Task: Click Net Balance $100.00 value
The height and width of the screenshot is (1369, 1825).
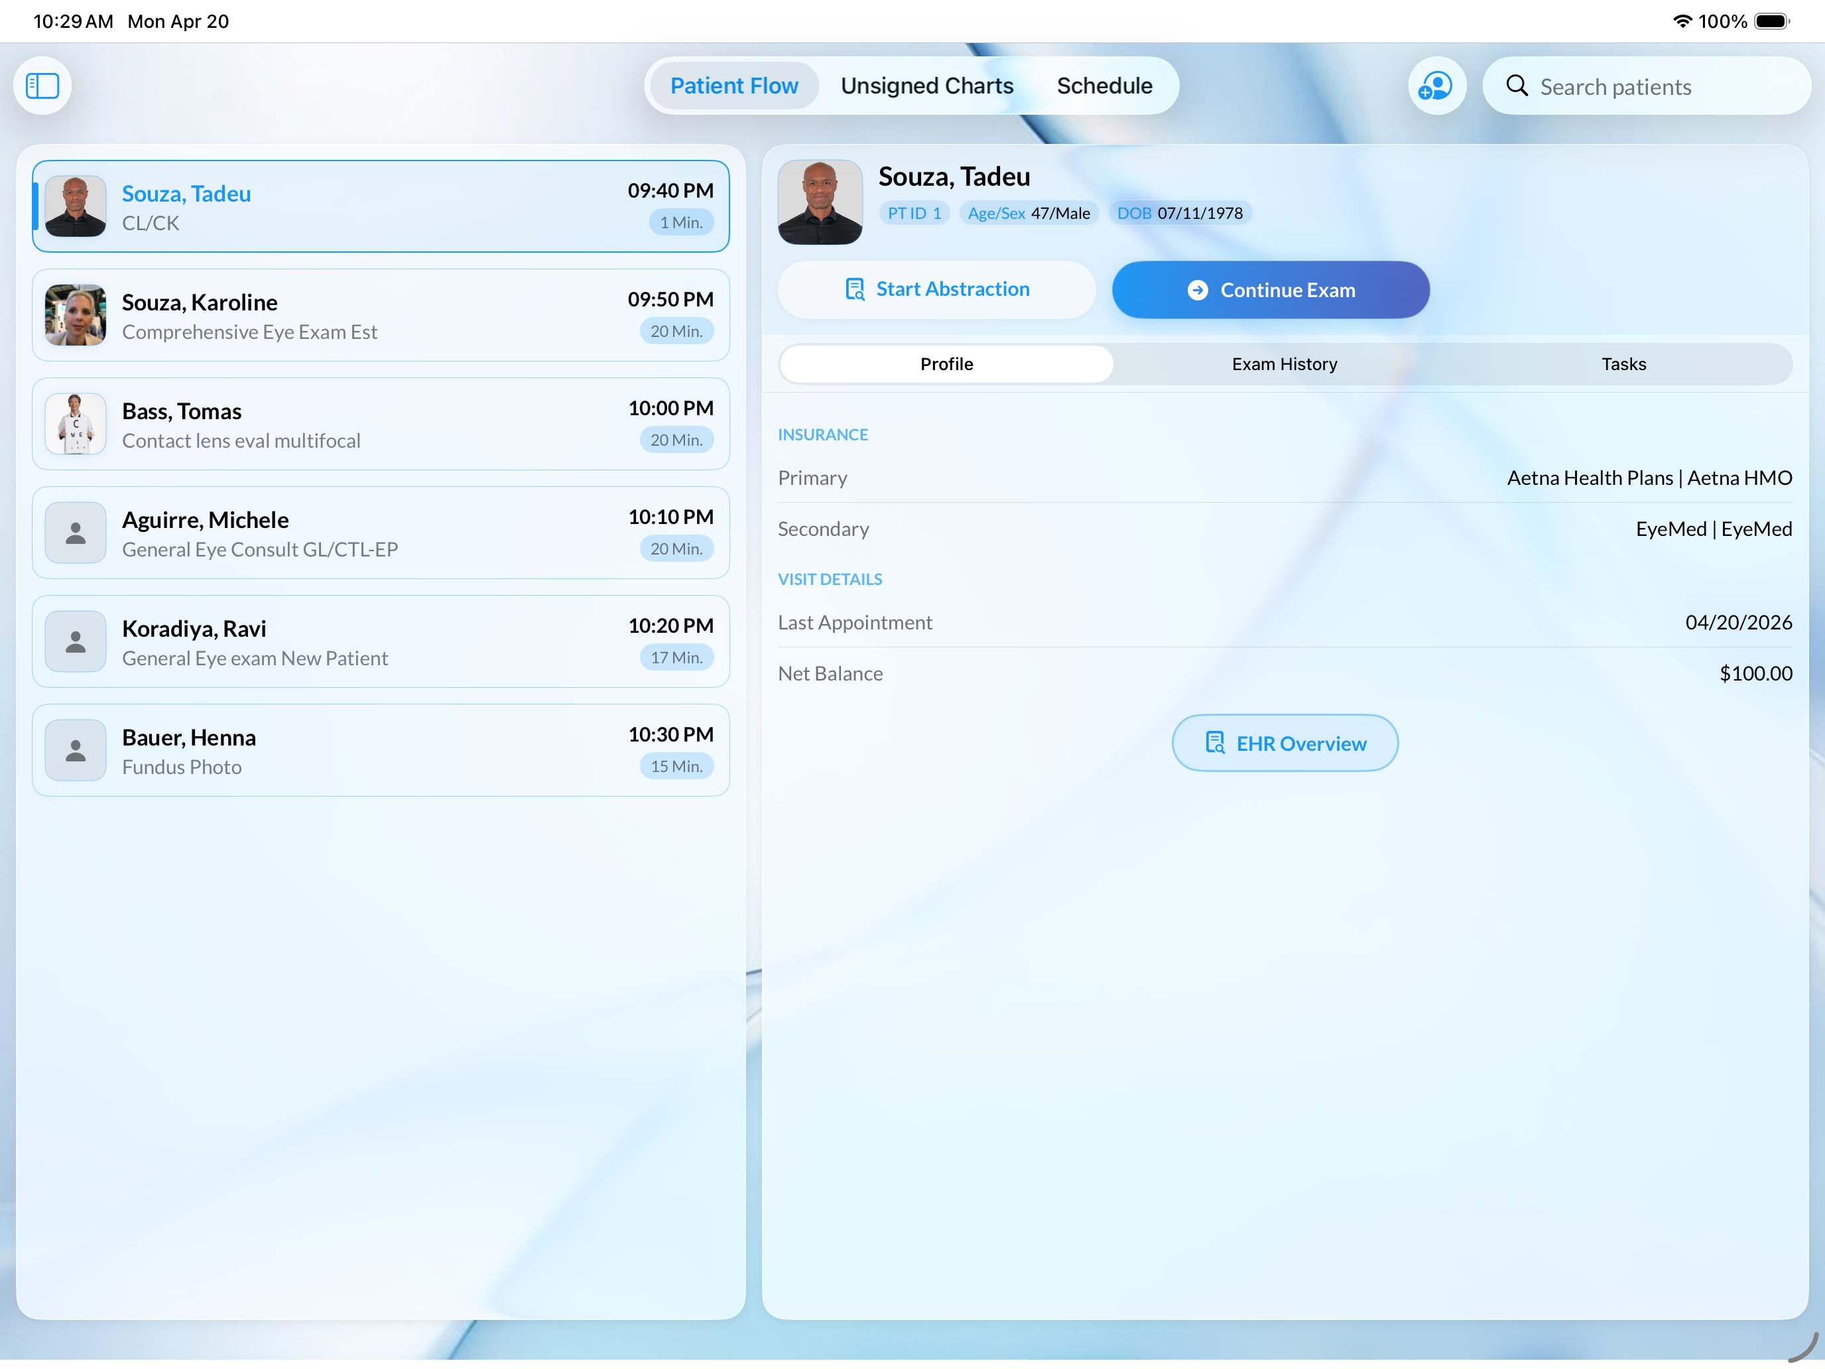Action: tap(1755, 673)
